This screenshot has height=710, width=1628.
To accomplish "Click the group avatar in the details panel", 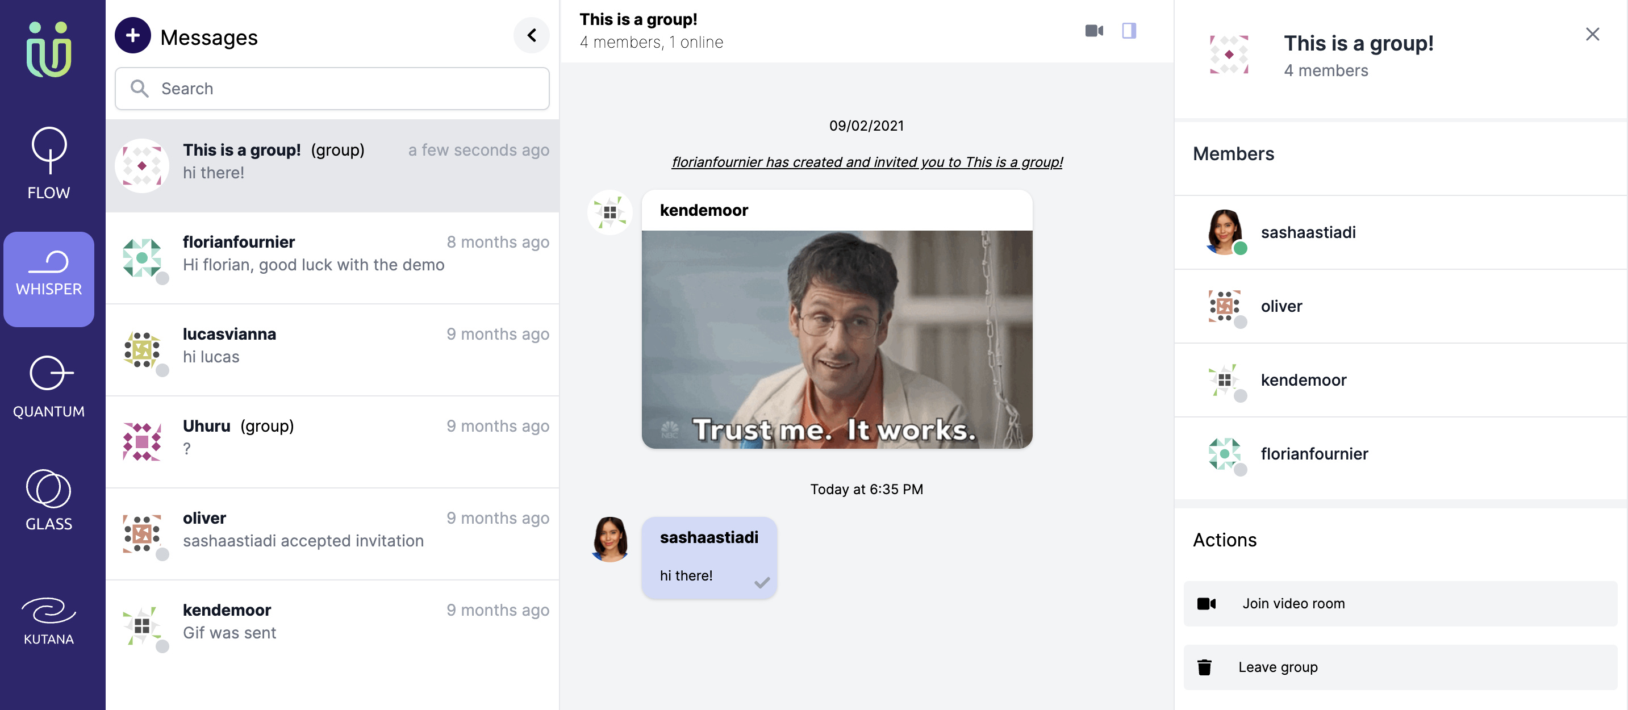I will point(1228,55).
